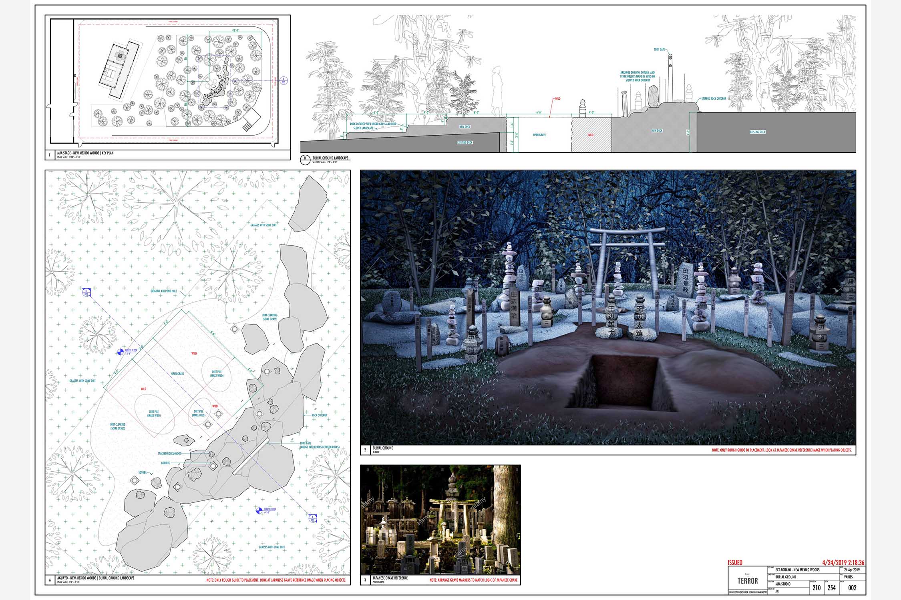Click the AGUAYO - NEW MEXICO WOODS plan title
Image resolution: width=901 pixels, height=600 pixels.
[x=96, y=578]
